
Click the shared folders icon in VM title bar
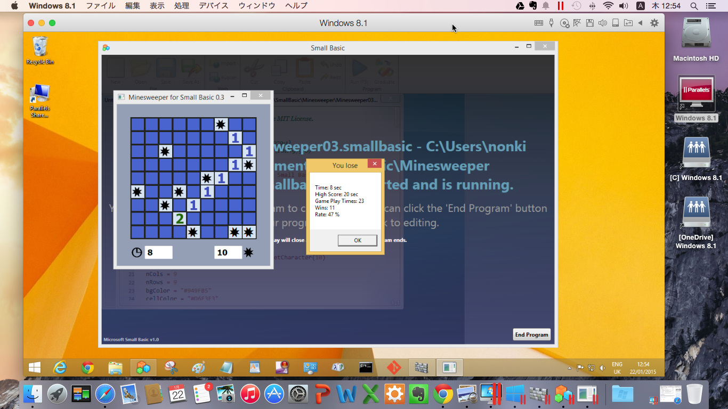[628, 23]
